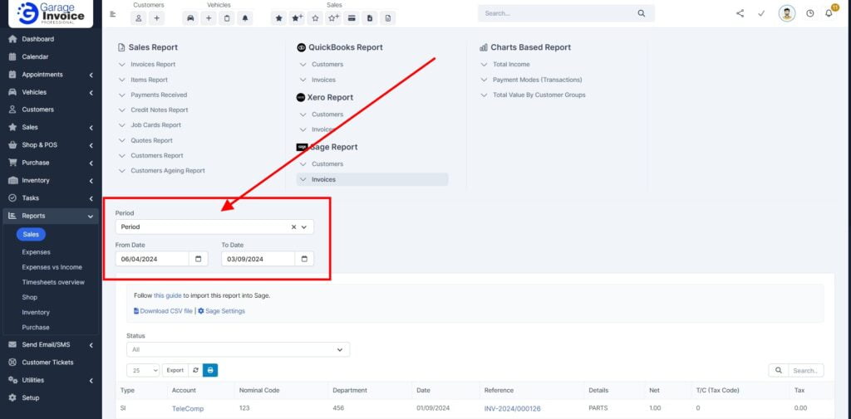The width and height of the screenshot is (851, 419).
Task: Expand Vehicles in the sidebar
Action: 51,92
